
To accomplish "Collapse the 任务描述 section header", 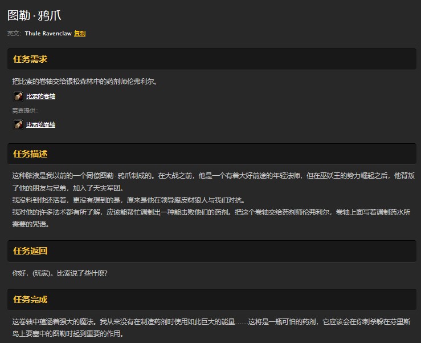I will pyautogui.click(x=30, y=154).
